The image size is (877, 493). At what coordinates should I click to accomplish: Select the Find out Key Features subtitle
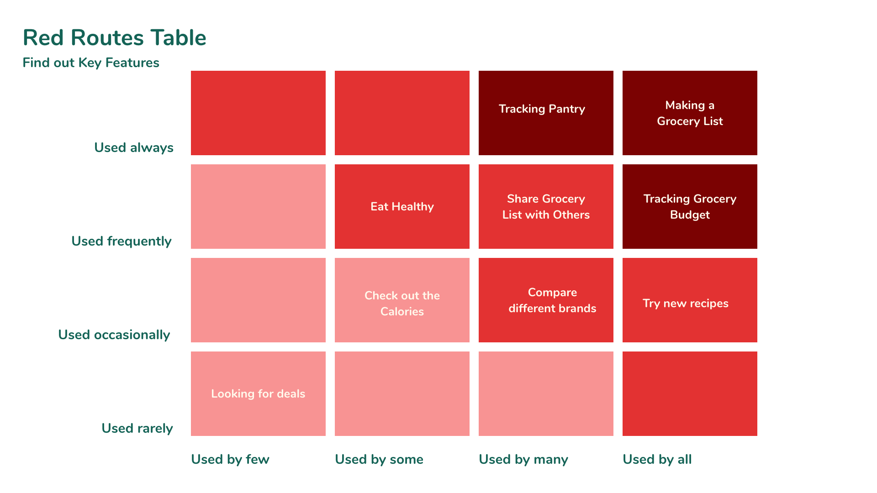click(x=91, y=63)
